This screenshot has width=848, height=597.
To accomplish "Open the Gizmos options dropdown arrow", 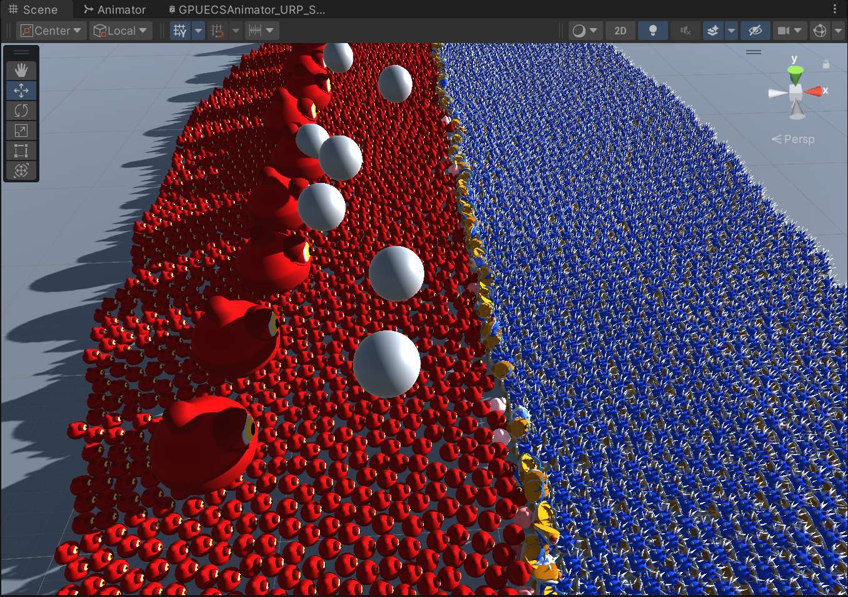I will 839,31.
